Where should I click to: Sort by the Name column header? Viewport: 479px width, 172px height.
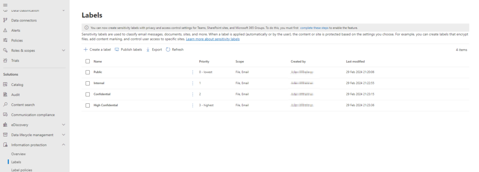click(98, 61)
